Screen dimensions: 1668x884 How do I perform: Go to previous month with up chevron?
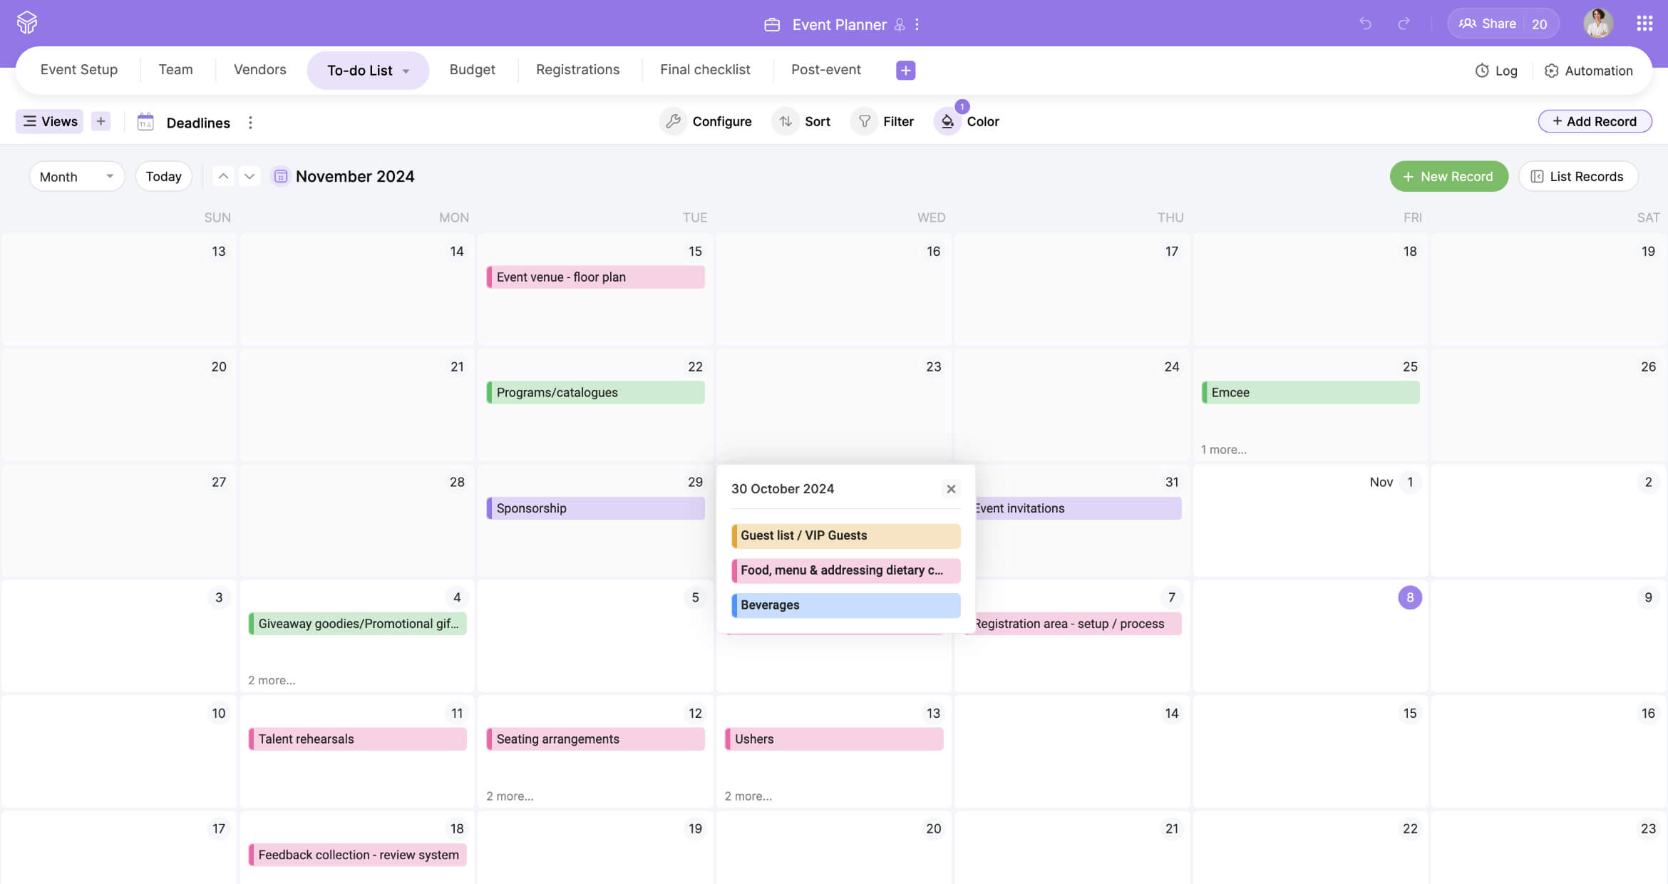223,176
